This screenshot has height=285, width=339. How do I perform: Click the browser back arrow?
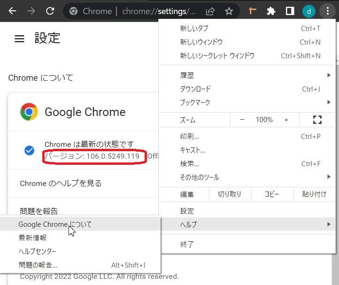[13, 11]
